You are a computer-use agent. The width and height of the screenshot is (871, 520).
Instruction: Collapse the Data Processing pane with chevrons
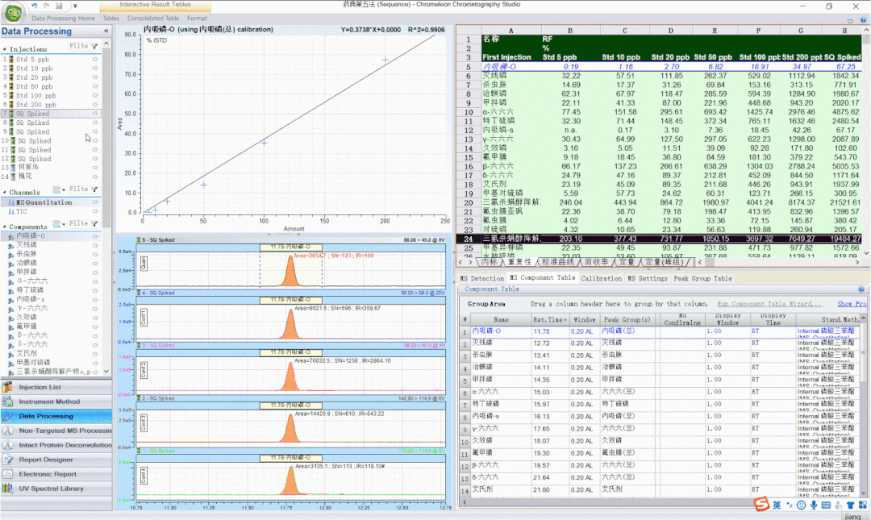pos(106,31)
